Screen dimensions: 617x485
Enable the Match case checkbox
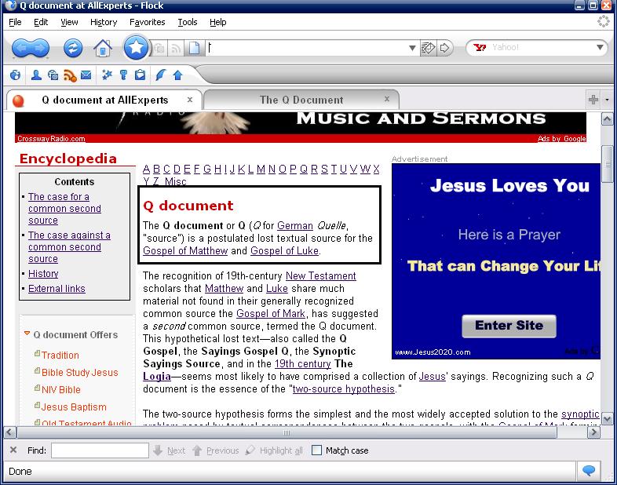pos(316,450)
